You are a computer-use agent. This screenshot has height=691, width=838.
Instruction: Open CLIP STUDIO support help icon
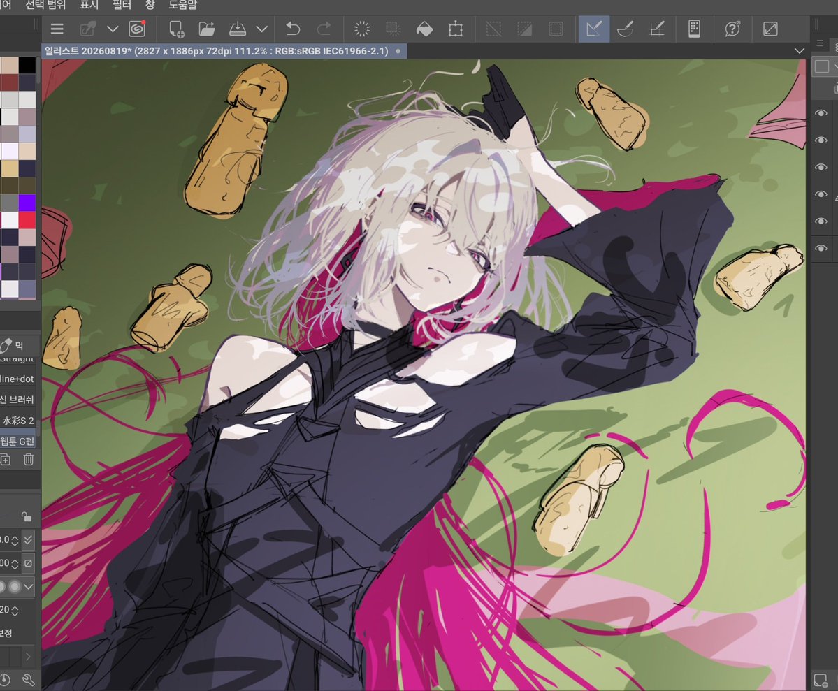[732, 29]
